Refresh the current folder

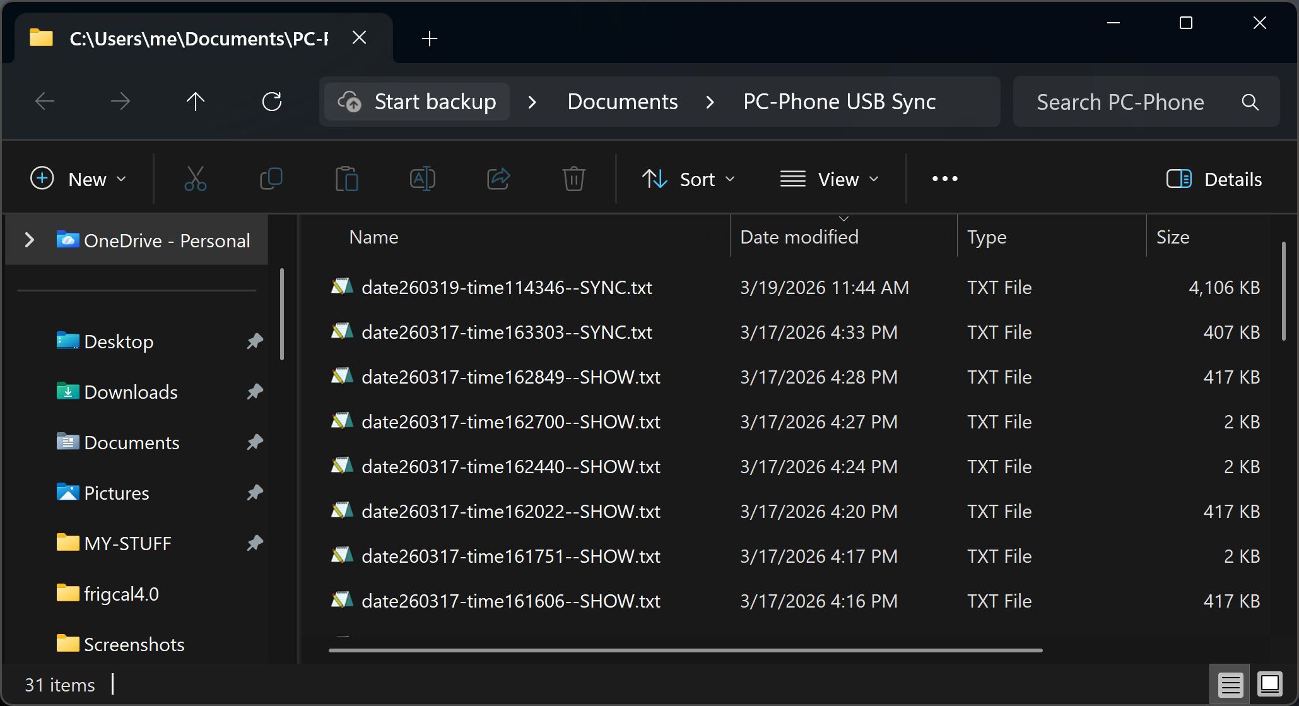click(271, 102)
